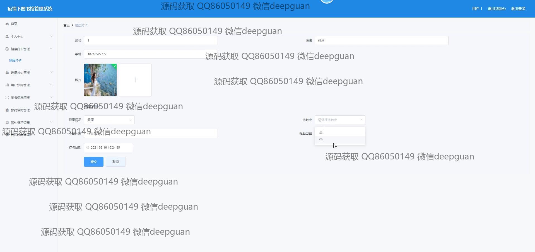Screen dimensions: 535x252
Task: Select 是 in the 接触史 list
Action: (340, 132)
